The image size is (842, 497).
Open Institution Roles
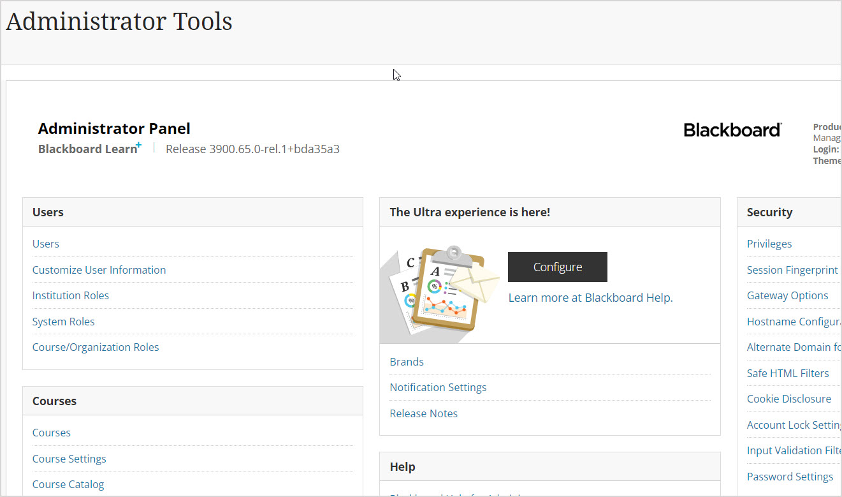click(x=70, y=295)
